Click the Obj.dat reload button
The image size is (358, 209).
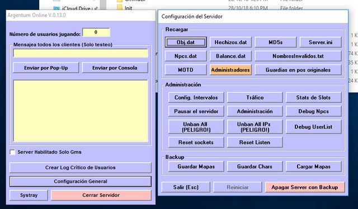click(186, 42)
